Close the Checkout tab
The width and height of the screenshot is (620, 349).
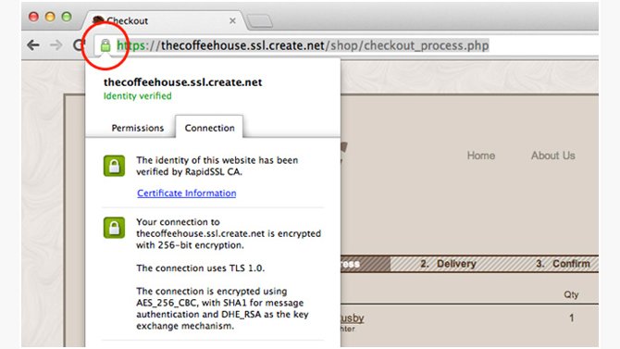[232, 20]
